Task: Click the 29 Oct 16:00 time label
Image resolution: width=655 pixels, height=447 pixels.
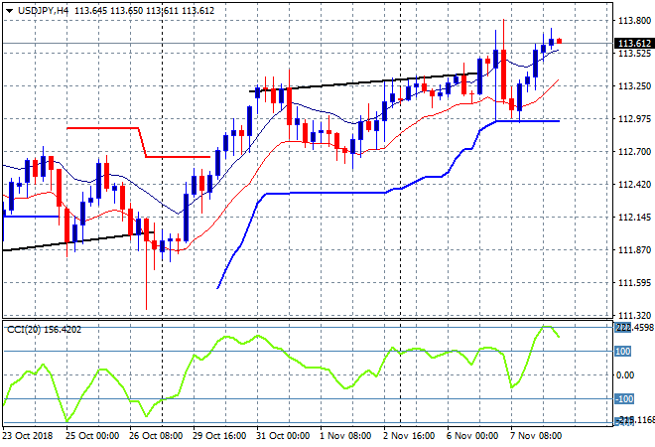Action: [219, 436]
